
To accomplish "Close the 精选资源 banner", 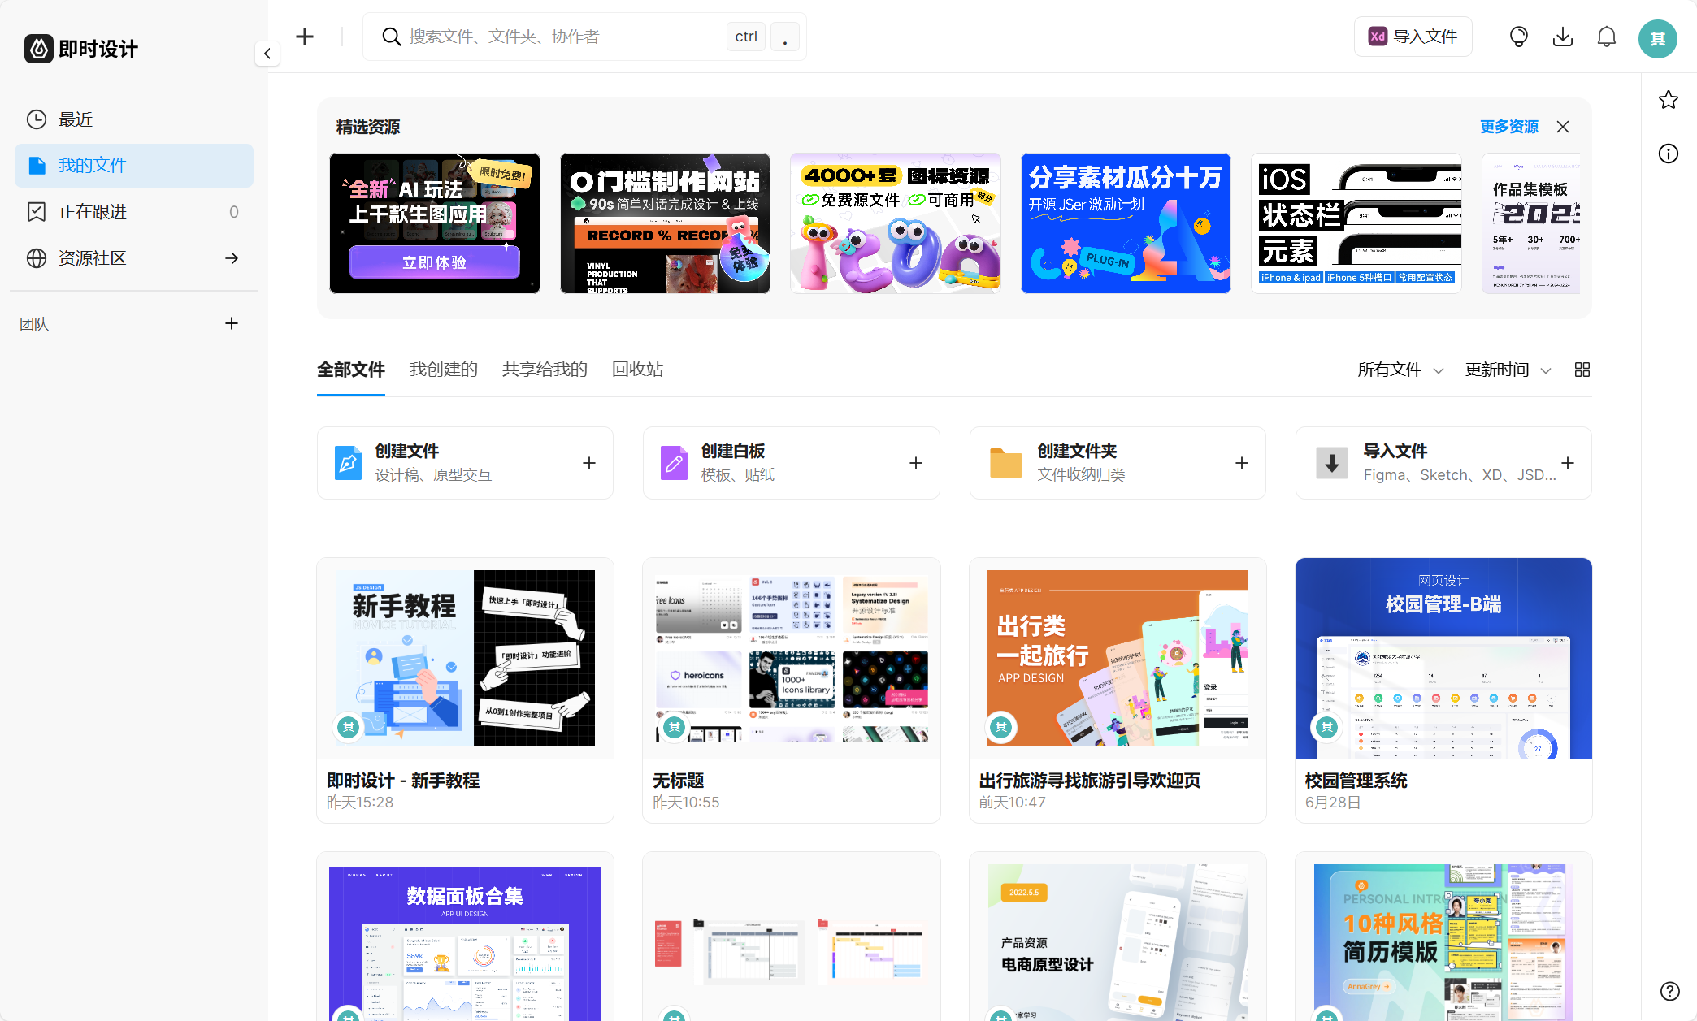I will click(x=1563, y=127).
